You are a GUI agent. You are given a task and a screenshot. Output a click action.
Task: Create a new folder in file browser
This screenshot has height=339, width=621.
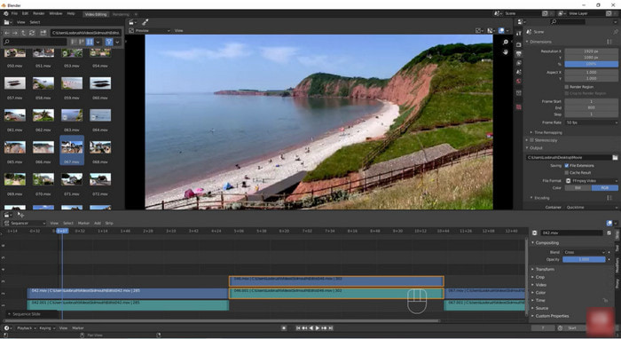[x=43, y=33]
